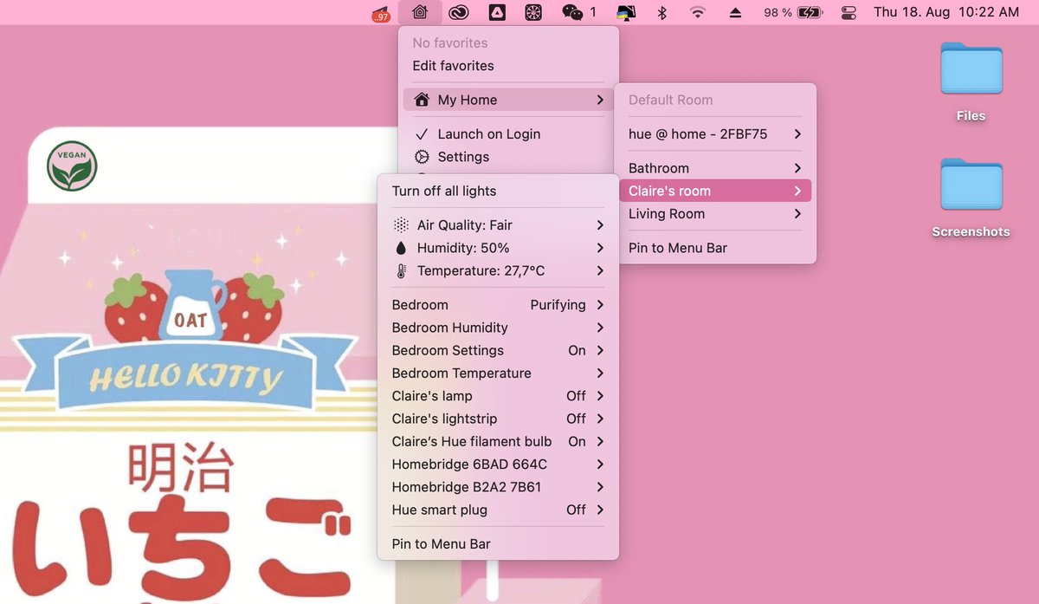
Task: Click the eject icon in menu bar
Action: point(735,12)
